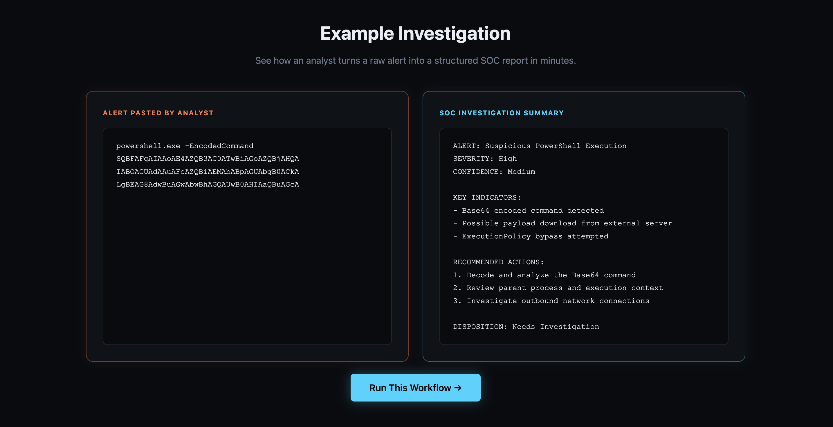Viewport: 833px width, 427px height.
Task: Click the SEVERITY: High line
Action: [485, 159]
